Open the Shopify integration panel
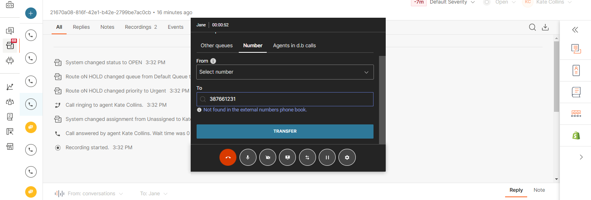 [576, 135]
